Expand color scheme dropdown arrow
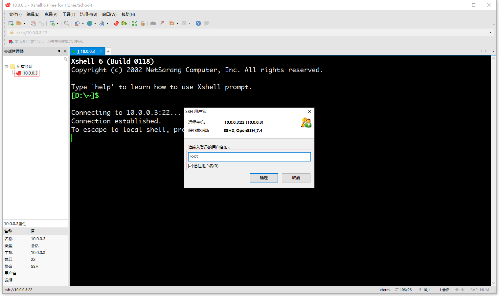The image size is (499, 296). pos(83,24)
